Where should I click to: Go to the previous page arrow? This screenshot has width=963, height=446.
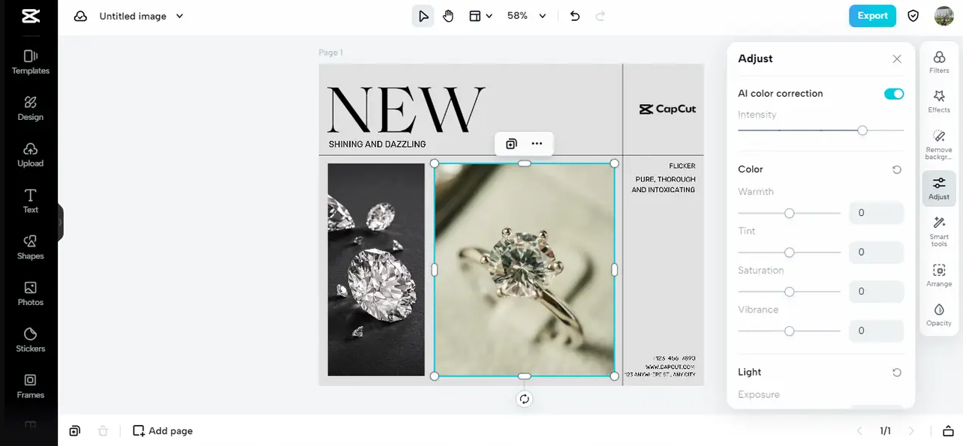(859, 431)
